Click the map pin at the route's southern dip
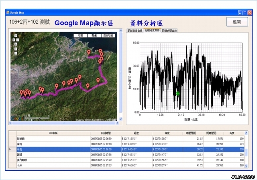This screenshot has height=180, width=257. coord(88,86)
